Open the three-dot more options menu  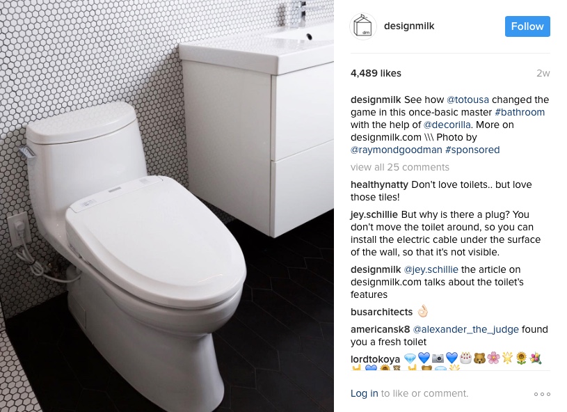pyautogui.click(x=542, y=394)
